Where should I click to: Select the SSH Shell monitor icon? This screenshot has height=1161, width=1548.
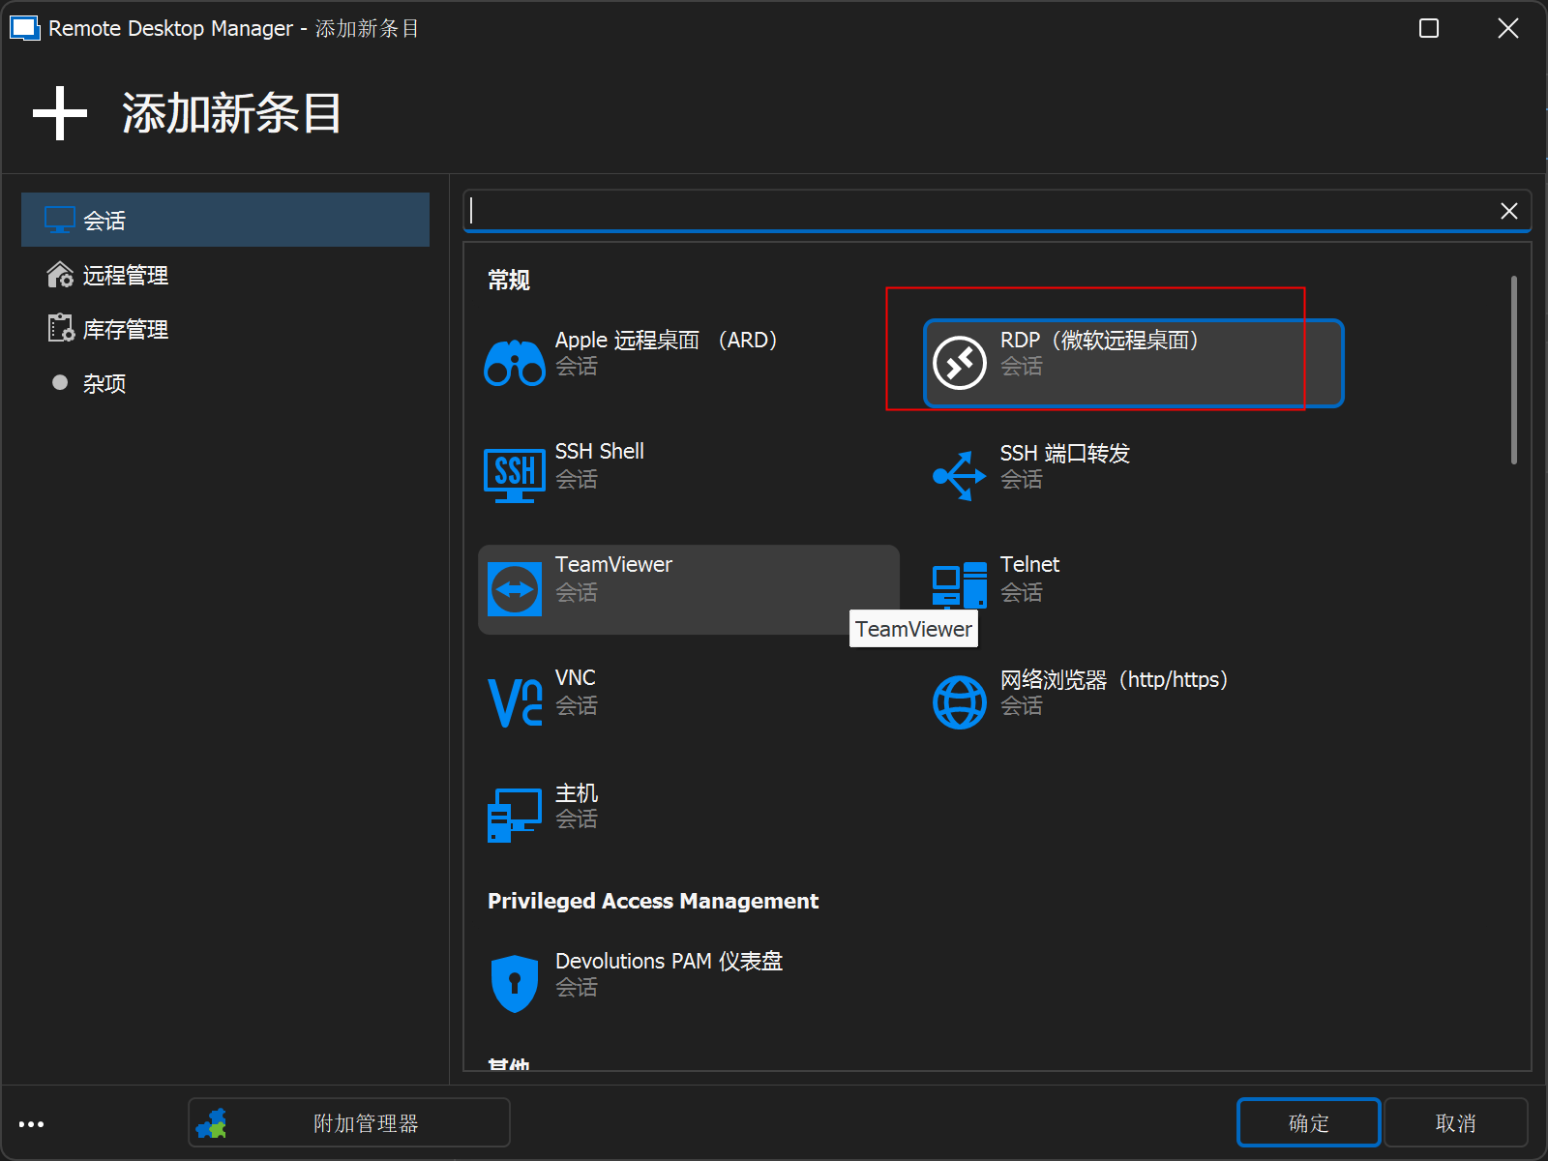click(x=514, y=475)
